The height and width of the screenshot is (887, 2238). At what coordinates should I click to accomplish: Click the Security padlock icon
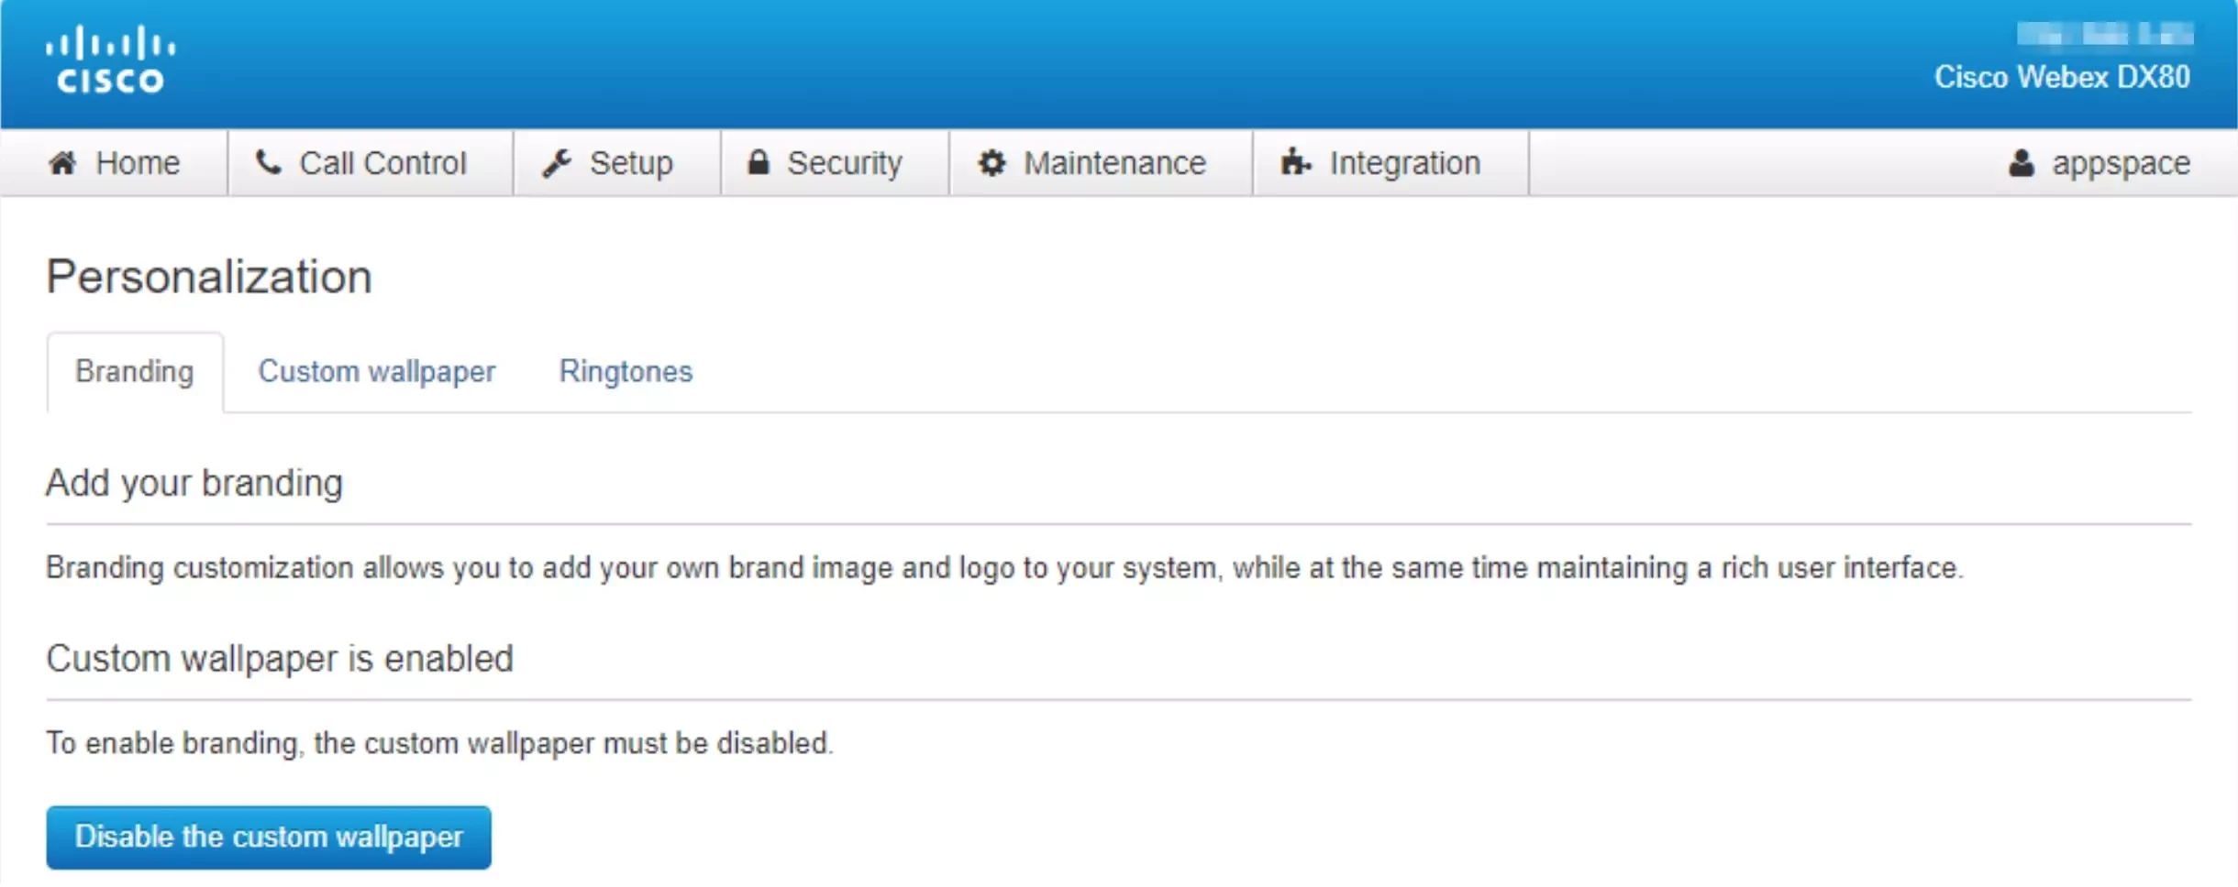click(758, 162)
